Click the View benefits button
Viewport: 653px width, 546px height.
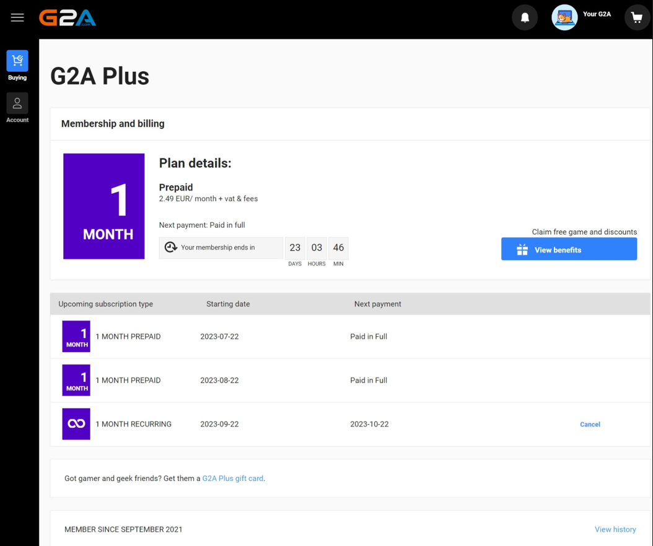point(569,249)
